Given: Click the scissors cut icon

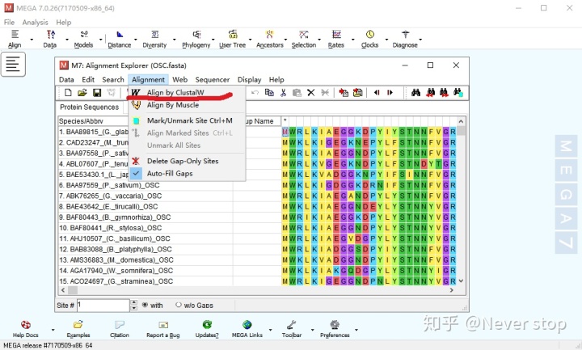Looking at the screenshot, I should (x=283, y=92).
